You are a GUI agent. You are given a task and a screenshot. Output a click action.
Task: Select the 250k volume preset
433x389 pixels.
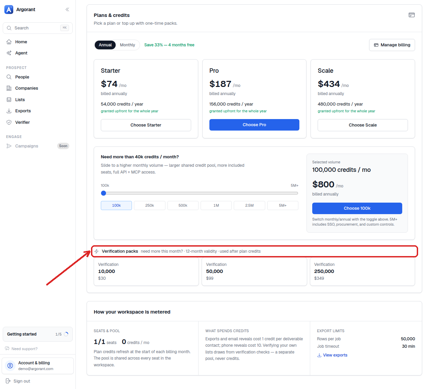150,205
